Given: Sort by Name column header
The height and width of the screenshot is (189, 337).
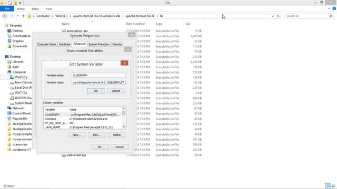Looking at the screenshot, I should pyautogui.click(x=65, y=24).
